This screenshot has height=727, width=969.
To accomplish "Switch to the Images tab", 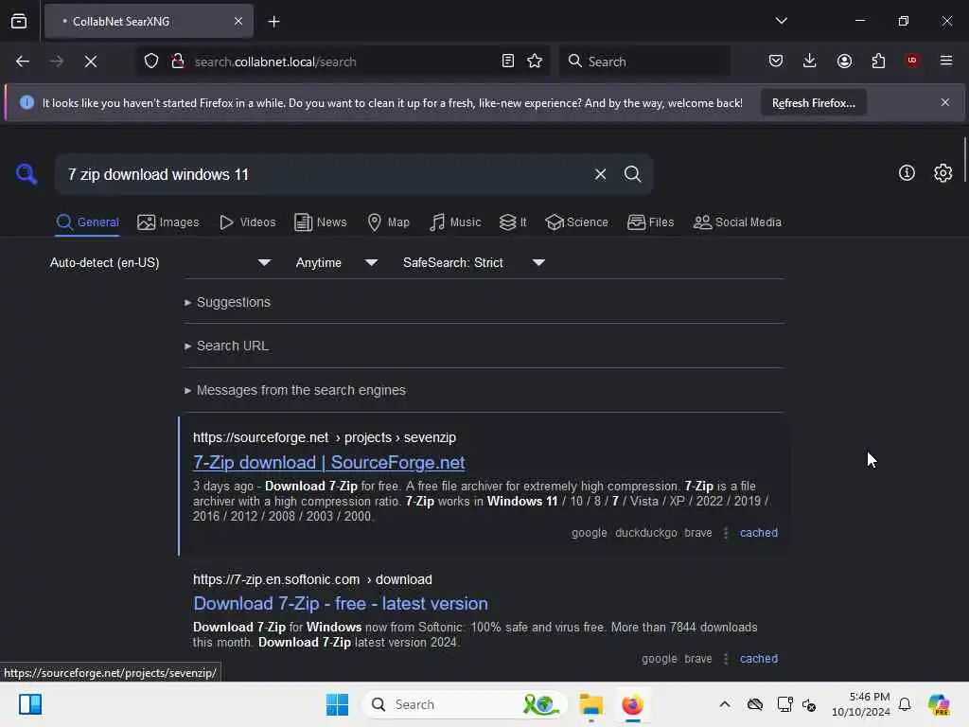I will coord(168,222).
